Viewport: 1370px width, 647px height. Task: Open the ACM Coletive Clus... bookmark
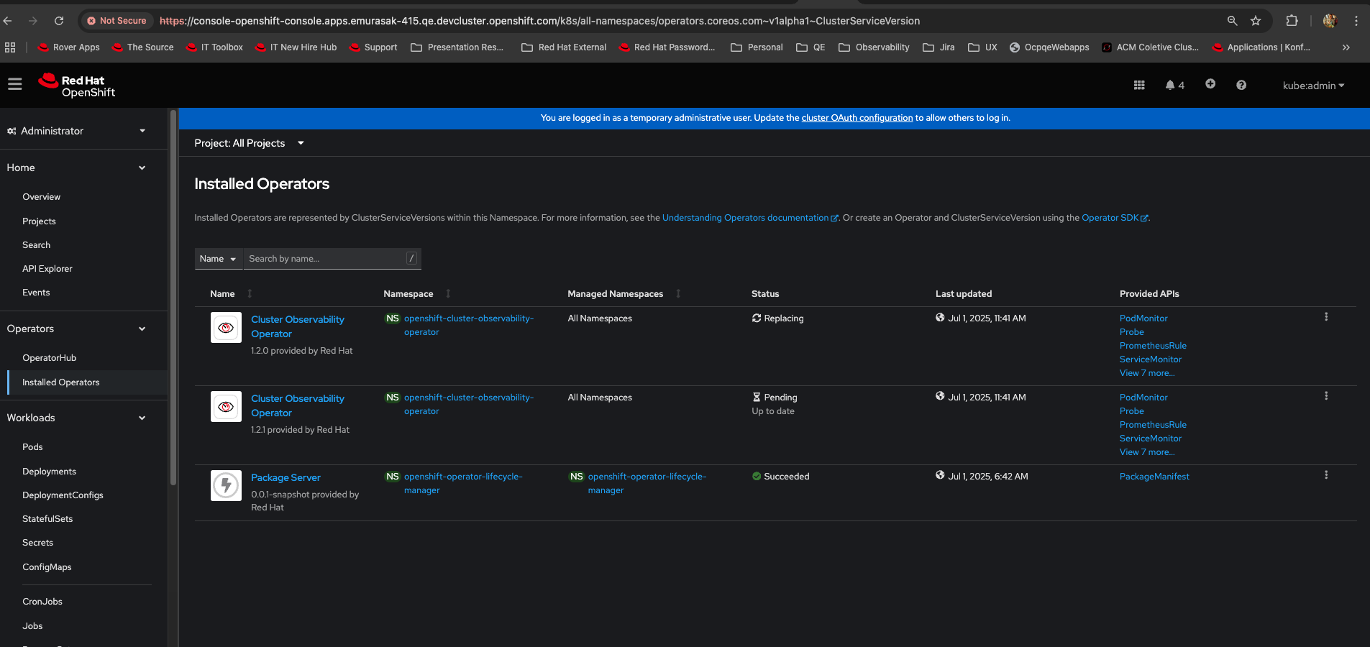1150,47
